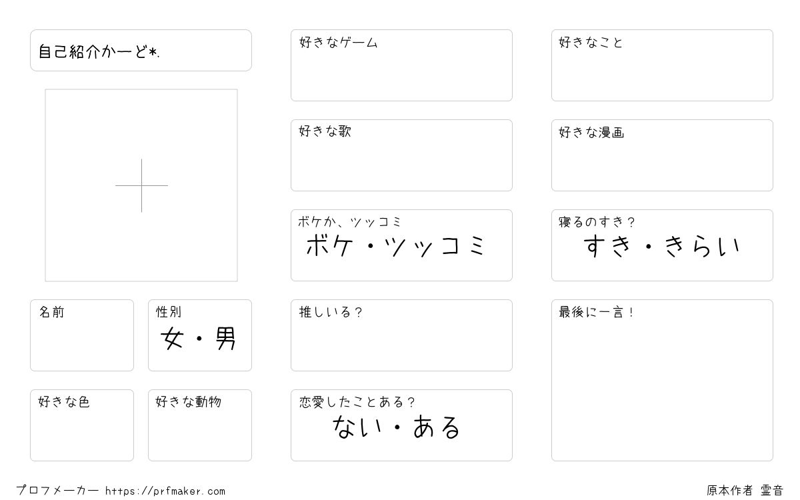Click the 好きな動物 field

point(200,425)
